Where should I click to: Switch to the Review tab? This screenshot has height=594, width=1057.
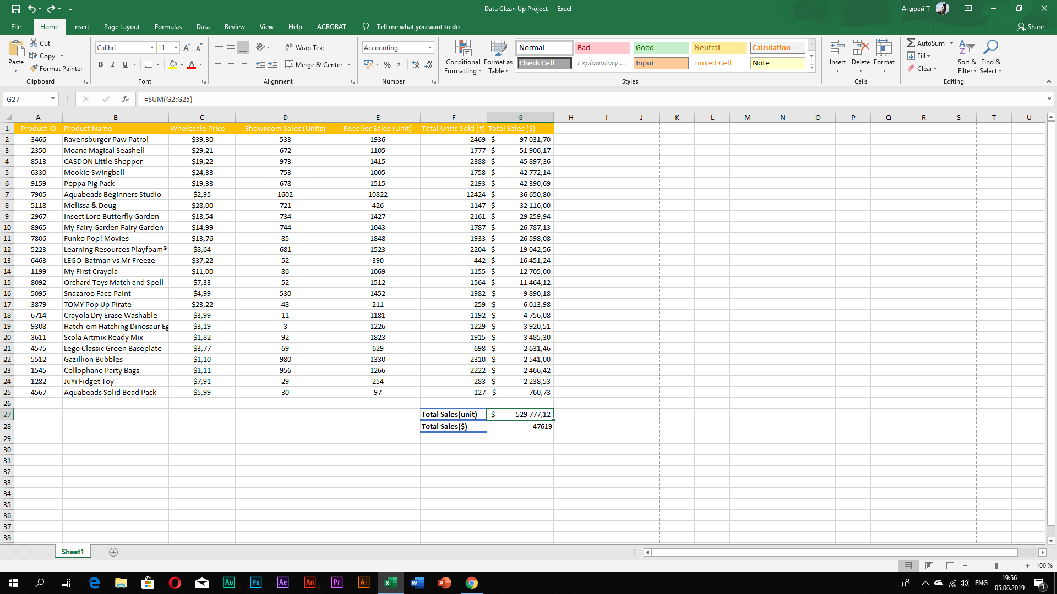tap(235, 26)
